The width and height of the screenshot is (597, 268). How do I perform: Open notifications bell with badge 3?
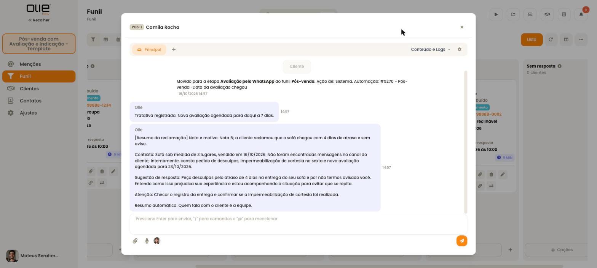click(581, 14)
